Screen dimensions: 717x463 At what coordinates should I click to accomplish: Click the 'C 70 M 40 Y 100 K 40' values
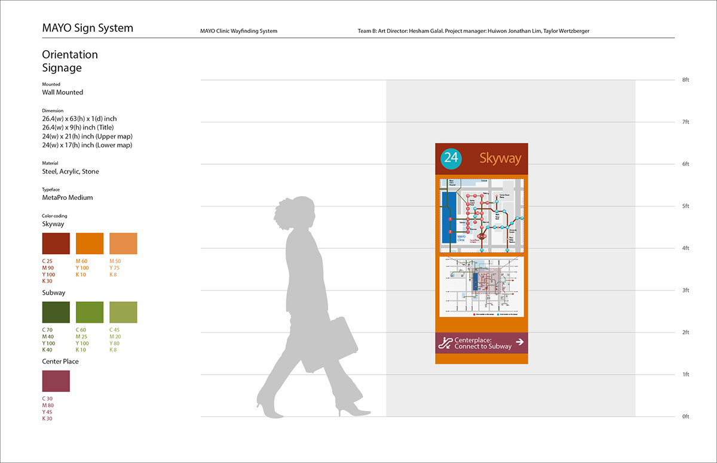coord(49,339)
